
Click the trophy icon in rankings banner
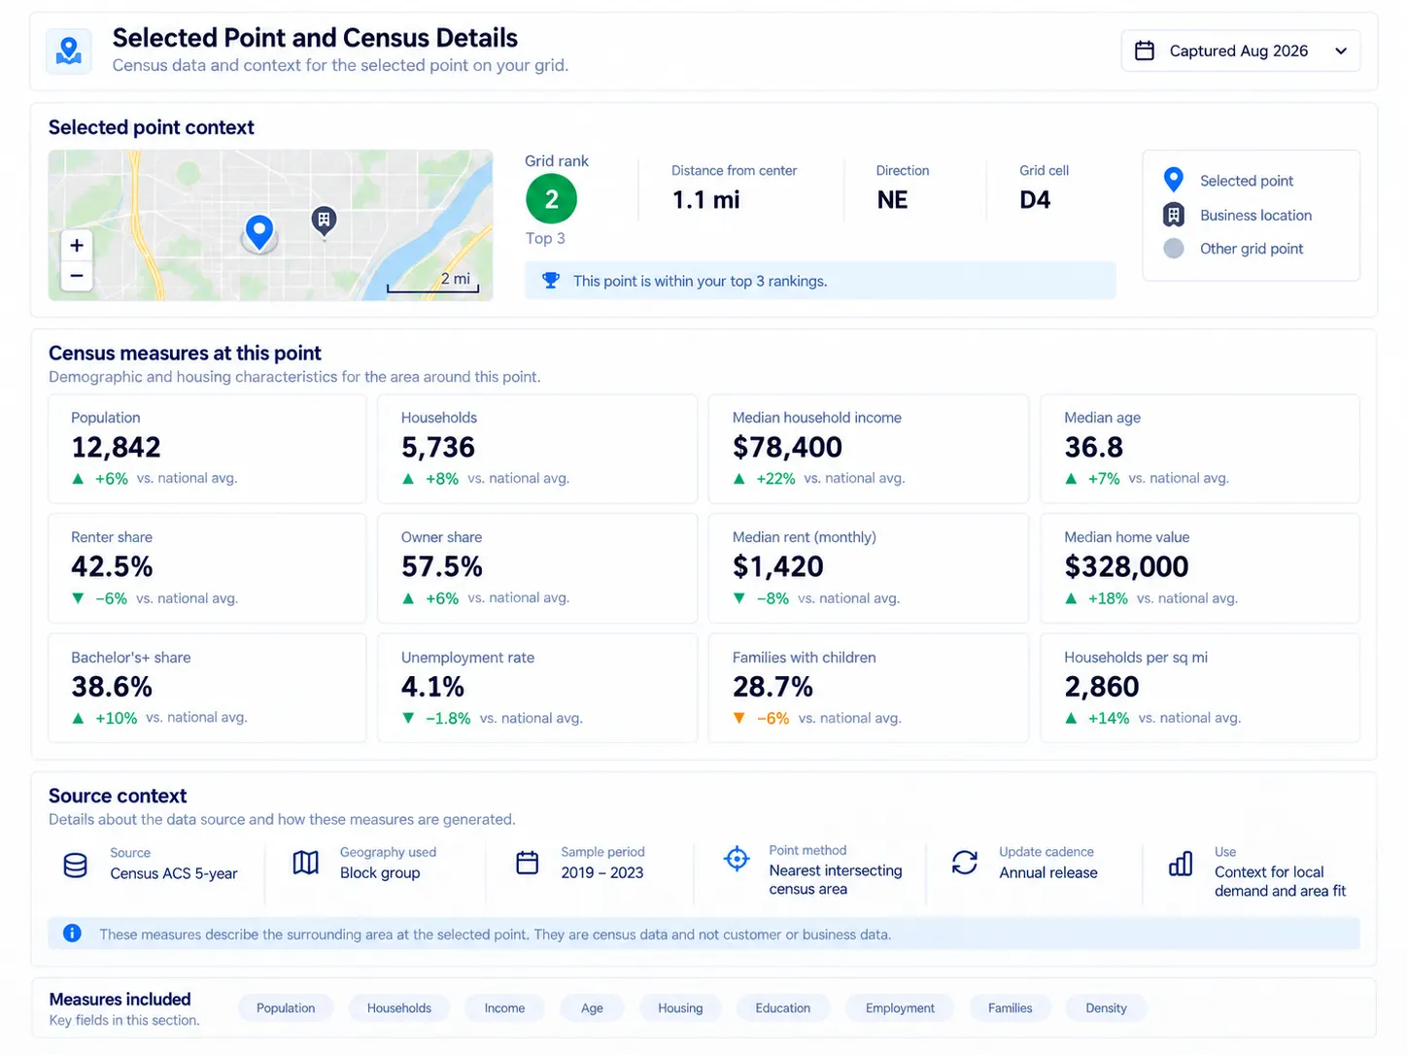pos(551,281)
